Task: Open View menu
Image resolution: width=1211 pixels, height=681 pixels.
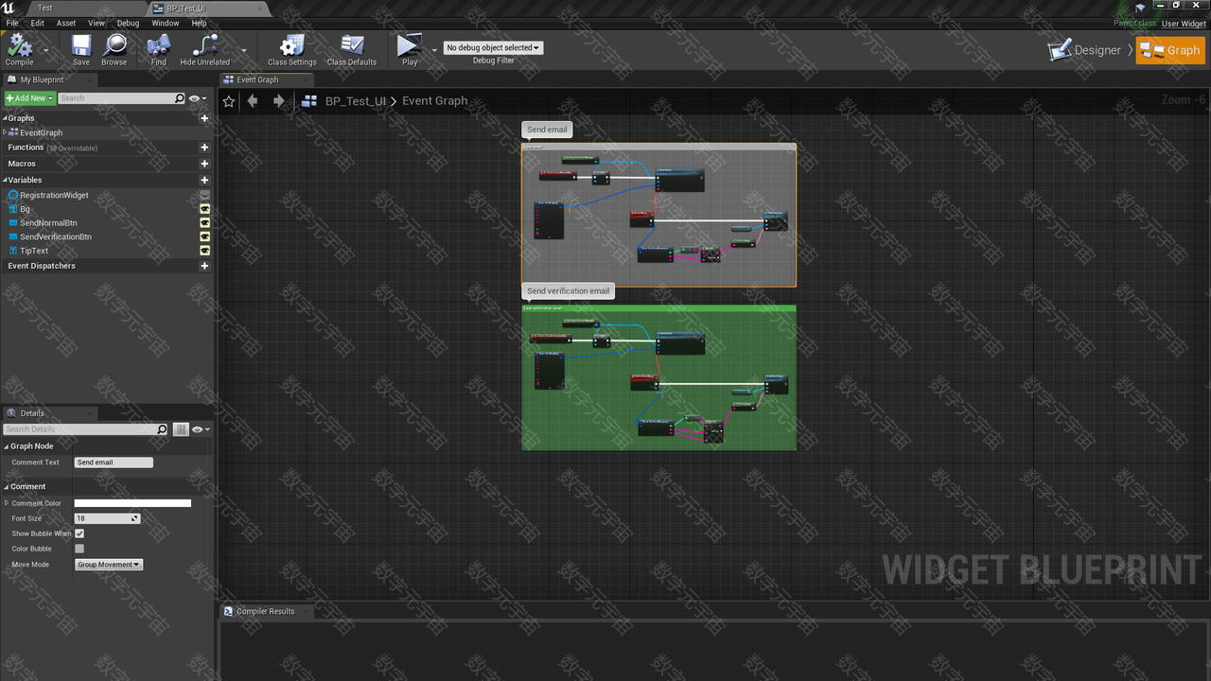Action: point(97,23)
